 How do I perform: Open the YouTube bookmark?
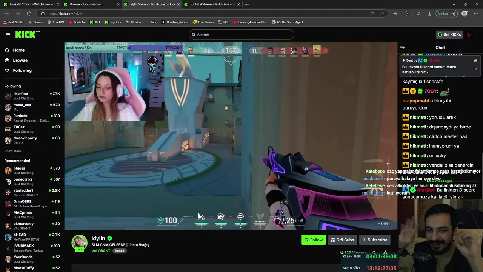[77, 22]
